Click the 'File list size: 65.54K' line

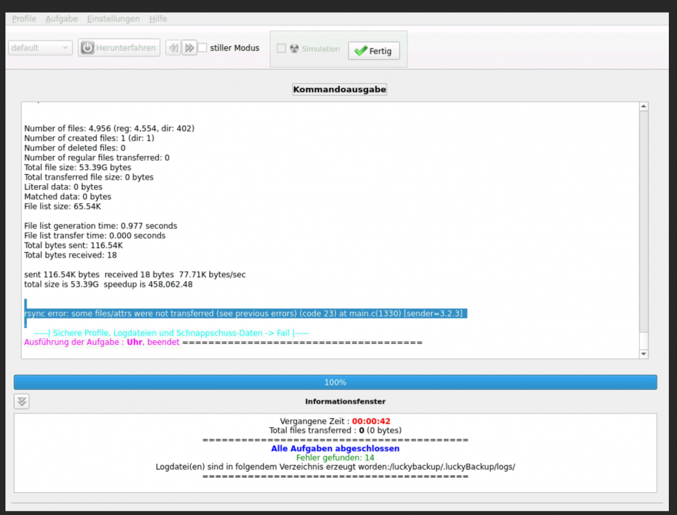(x=62, y=206)
